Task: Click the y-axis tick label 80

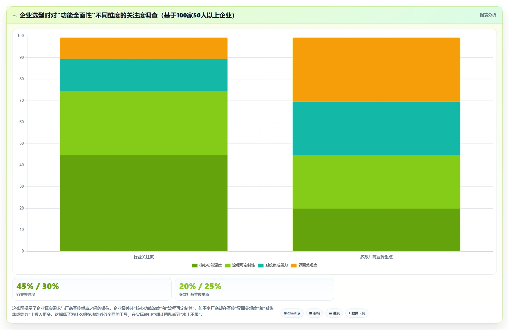Action: [22, 79]
